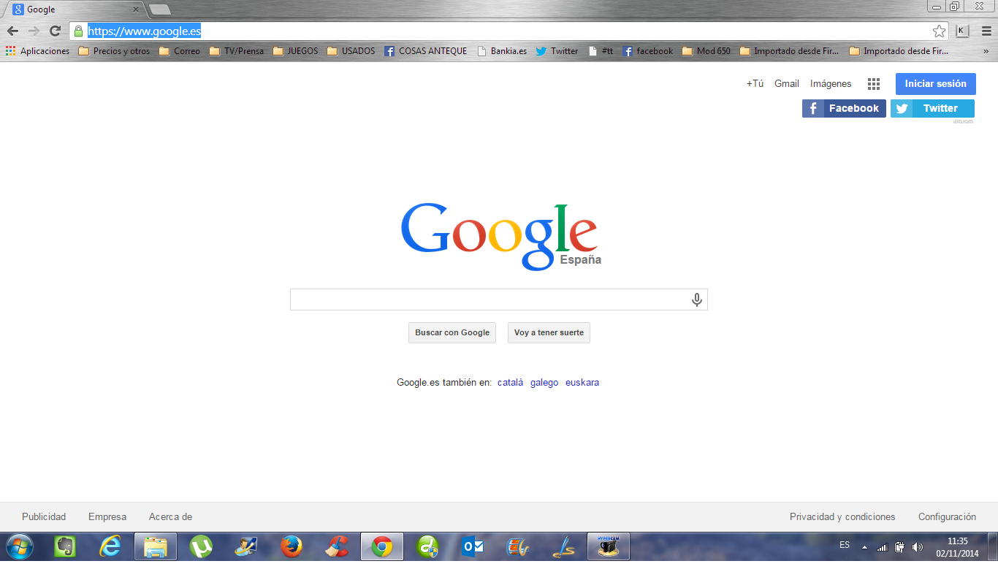The image size is (998, 580).
Task: Open Firefox from the taskbar
Action: click(x=292, y=546)
